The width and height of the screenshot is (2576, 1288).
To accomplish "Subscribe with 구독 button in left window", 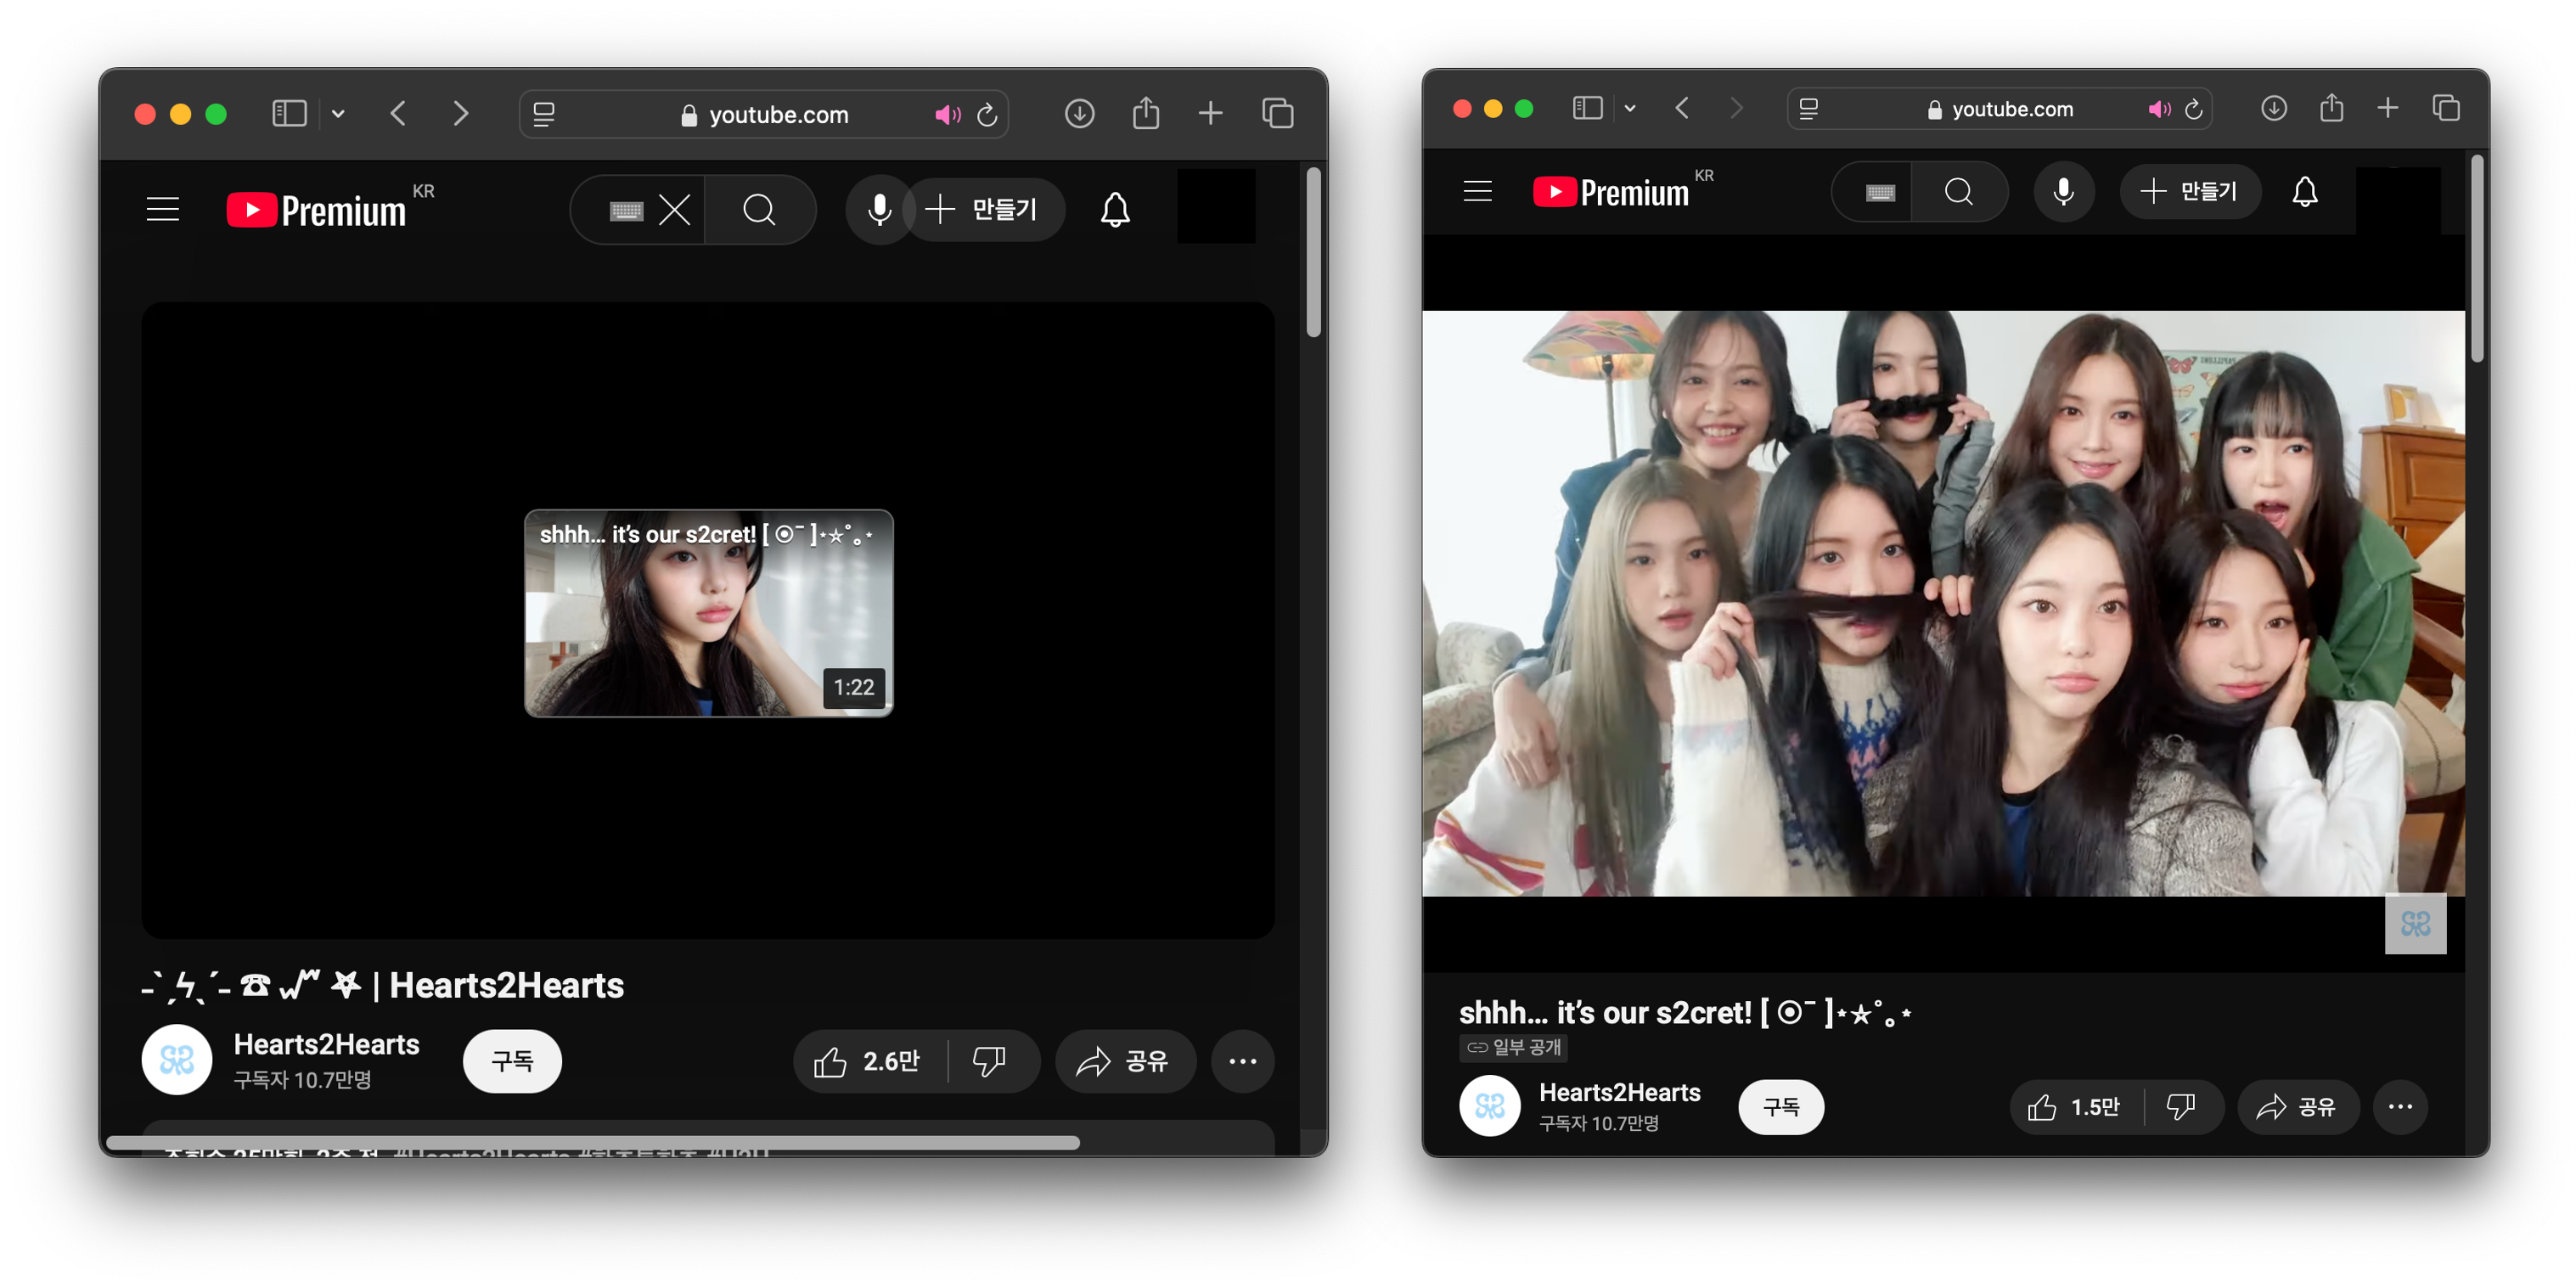I will (x=512, y=1061).
